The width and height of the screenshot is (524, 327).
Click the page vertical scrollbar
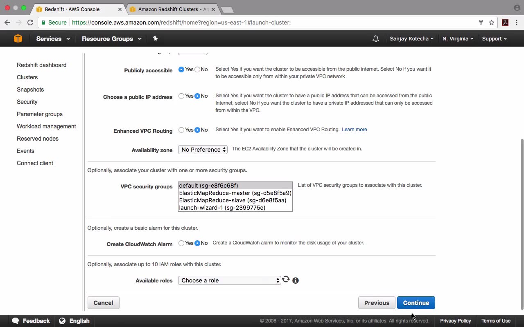pyautogui.click(x=522, y=224)
